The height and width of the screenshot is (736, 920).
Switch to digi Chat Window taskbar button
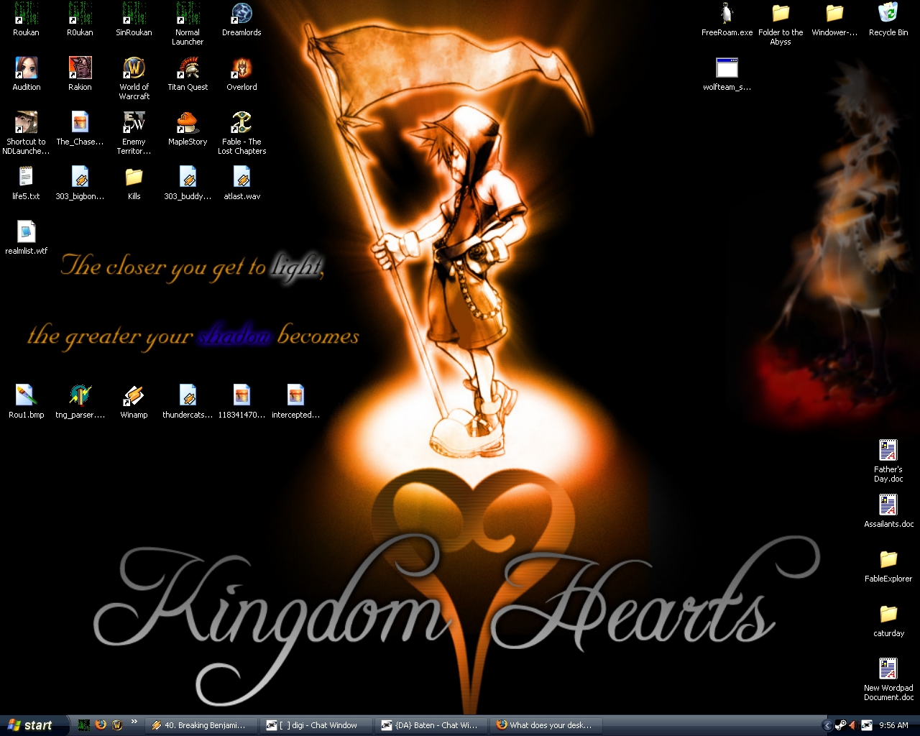(316, 725)
